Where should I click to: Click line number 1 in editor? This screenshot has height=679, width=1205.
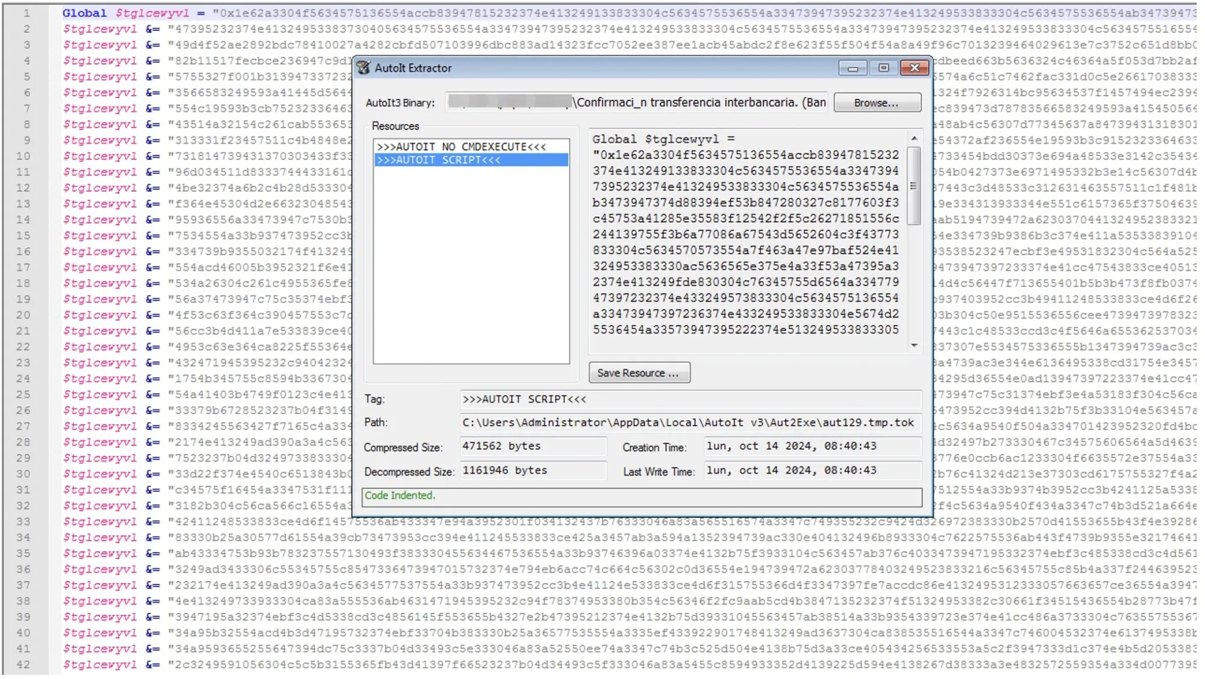coord(26,13)
